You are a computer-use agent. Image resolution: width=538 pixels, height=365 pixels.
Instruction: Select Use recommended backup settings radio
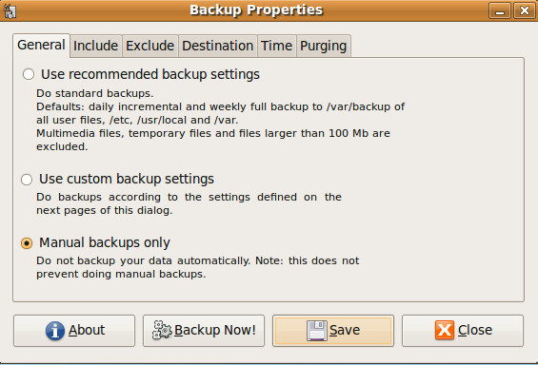(29, 74)
